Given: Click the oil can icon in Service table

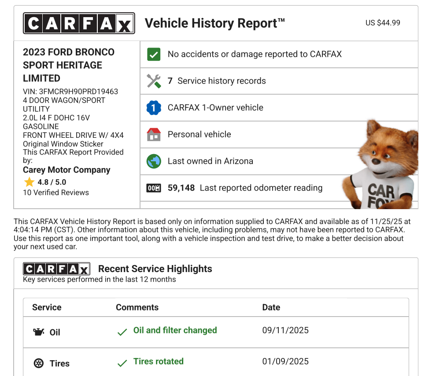Looking at the screenshot, I should pos(39,332).
